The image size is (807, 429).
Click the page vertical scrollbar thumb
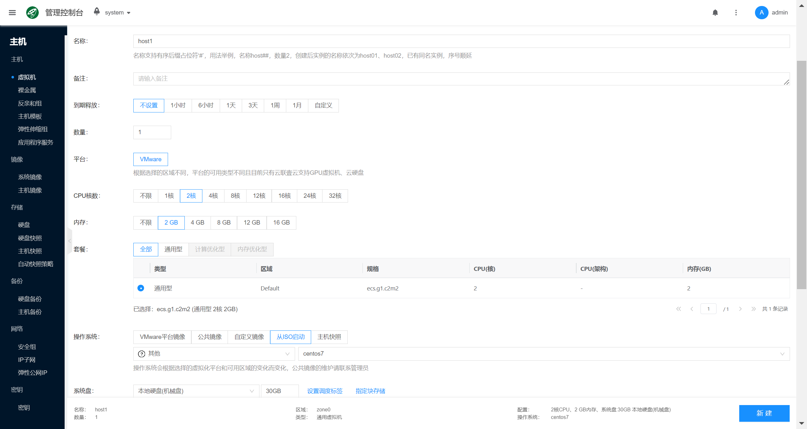click(x=801, y=175)
